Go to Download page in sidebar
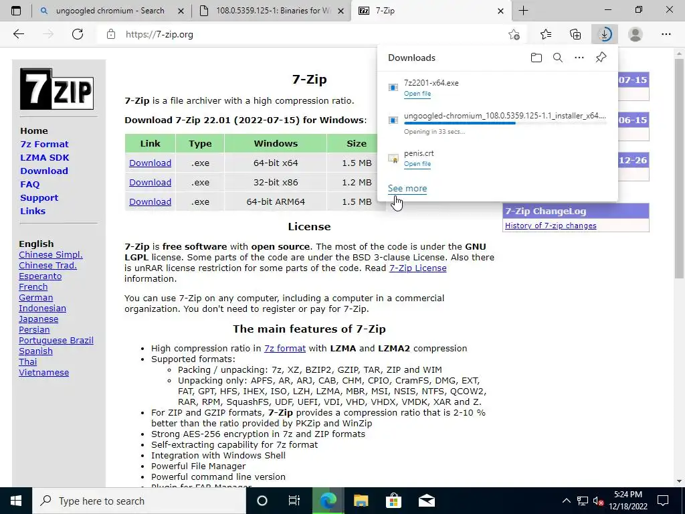The width and height of the screenshot is (685, 514). click(44, 171)
